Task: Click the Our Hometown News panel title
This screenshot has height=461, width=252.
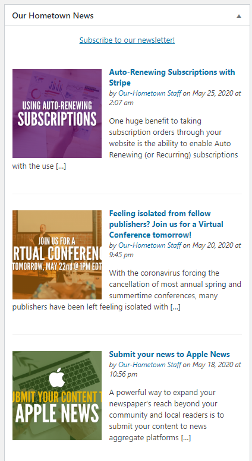Action: [53, 15]
